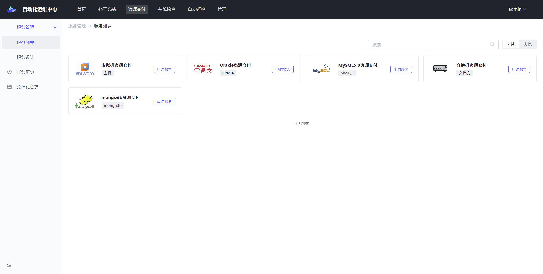543x274 pixels.
Task: Click the network switch device icon
Action: coord(440,68)
